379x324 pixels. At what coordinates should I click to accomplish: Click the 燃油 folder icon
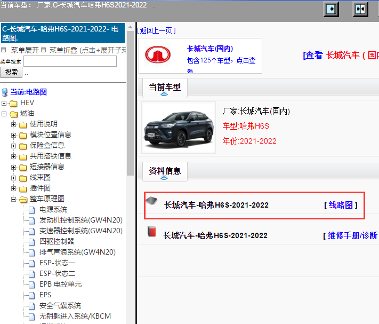(13, 114)
